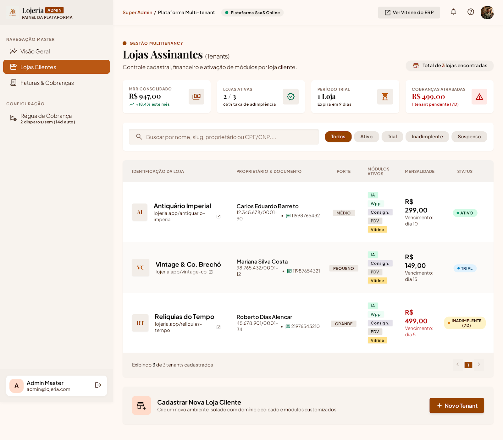This screenshot has width=503, height=440.
Task: Go to Visão Geral in sidebar
Action: (57, 51)
